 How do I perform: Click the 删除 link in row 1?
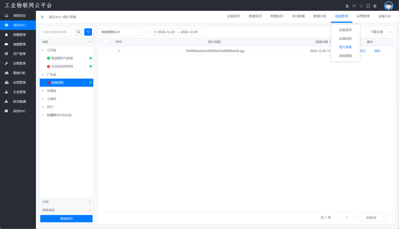pyautogui.click(x=377, y=51)
